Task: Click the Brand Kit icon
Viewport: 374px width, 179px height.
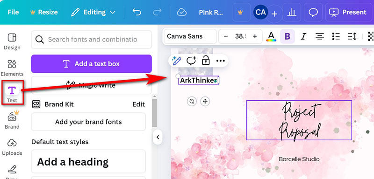Action: click(x=36, y=104)
